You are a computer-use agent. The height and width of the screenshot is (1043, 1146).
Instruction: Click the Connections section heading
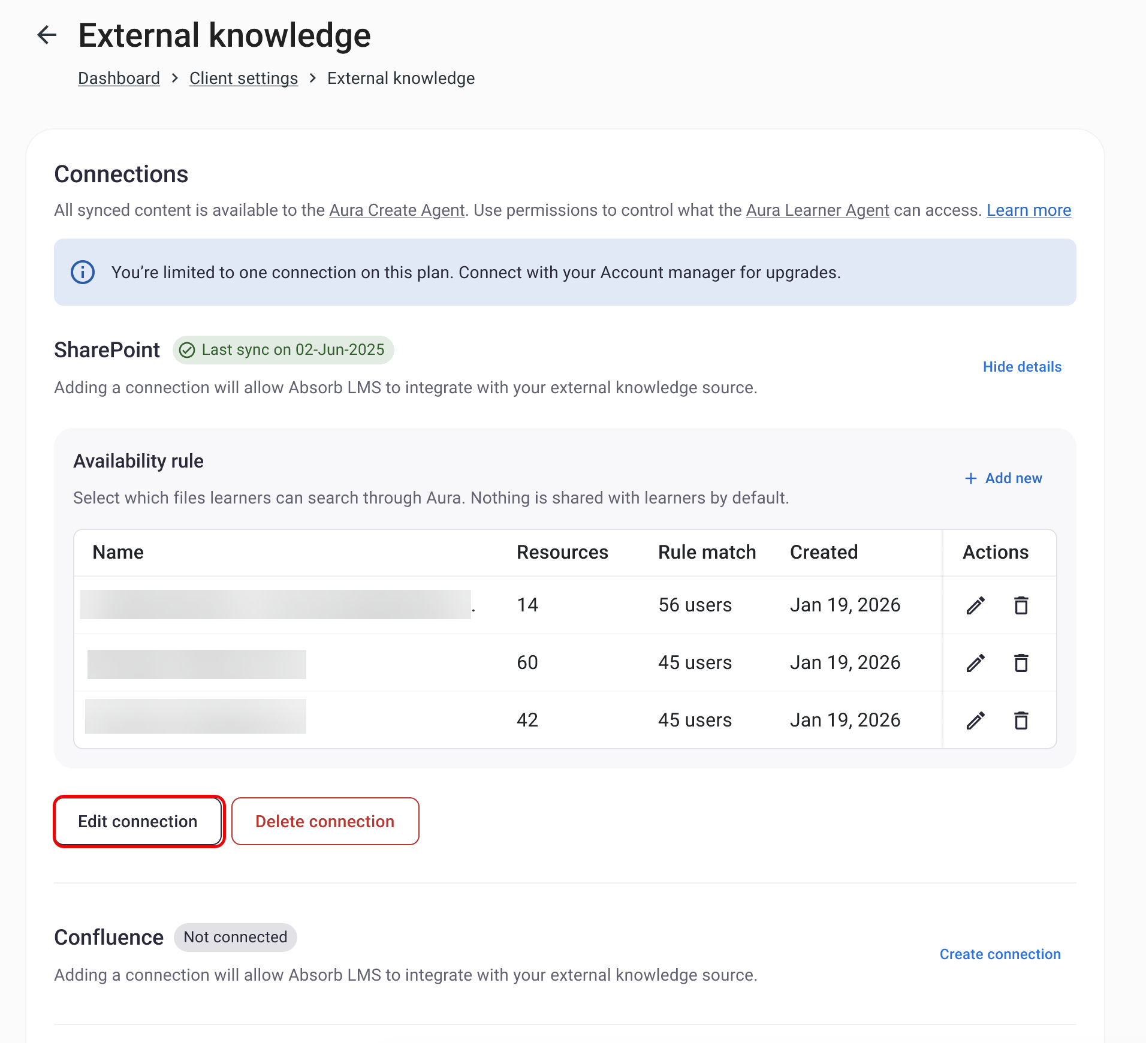tap(121, 174)
